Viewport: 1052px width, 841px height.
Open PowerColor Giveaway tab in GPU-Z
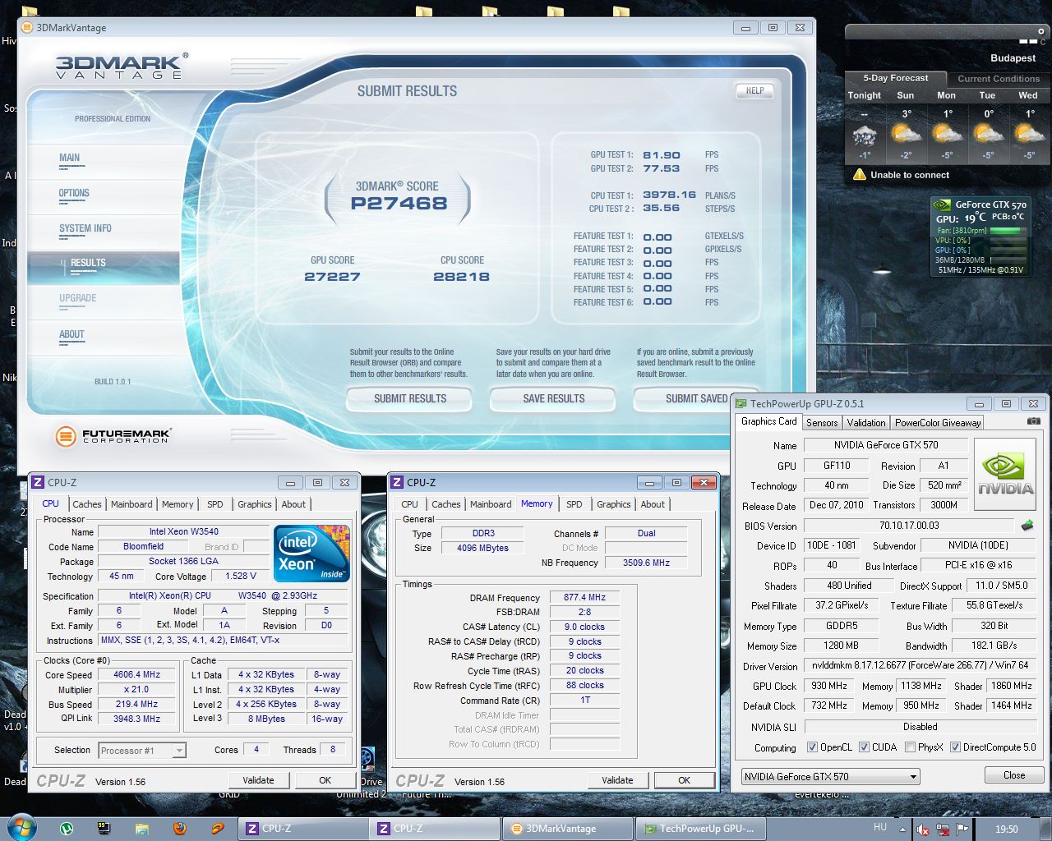[938, 422]
